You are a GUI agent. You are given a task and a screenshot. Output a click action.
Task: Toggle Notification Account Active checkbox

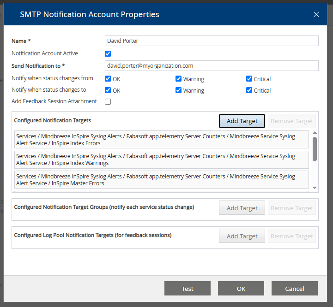[x=108, y=53]
